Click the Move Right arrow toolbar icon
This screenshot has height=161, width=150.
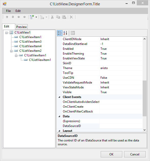click(x=24, y=17)
